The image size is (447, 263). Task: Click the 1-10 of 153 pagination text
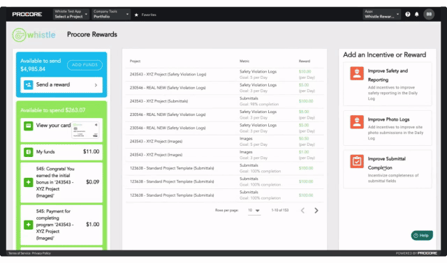tap(280, 211)
